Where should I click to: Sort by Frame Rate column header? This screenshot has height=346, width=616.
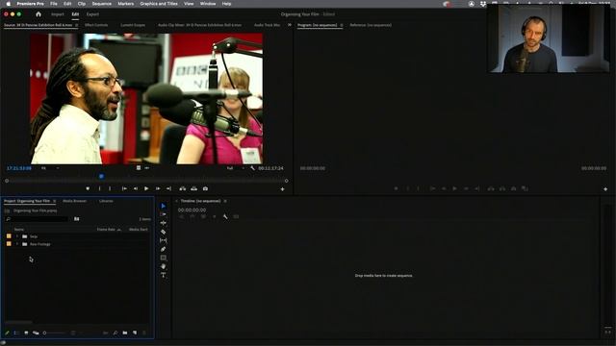pos(106,230)
